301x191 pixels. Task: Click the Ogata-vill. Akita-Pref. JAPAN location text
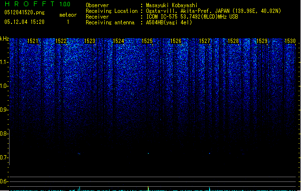[x=213, y=11]
